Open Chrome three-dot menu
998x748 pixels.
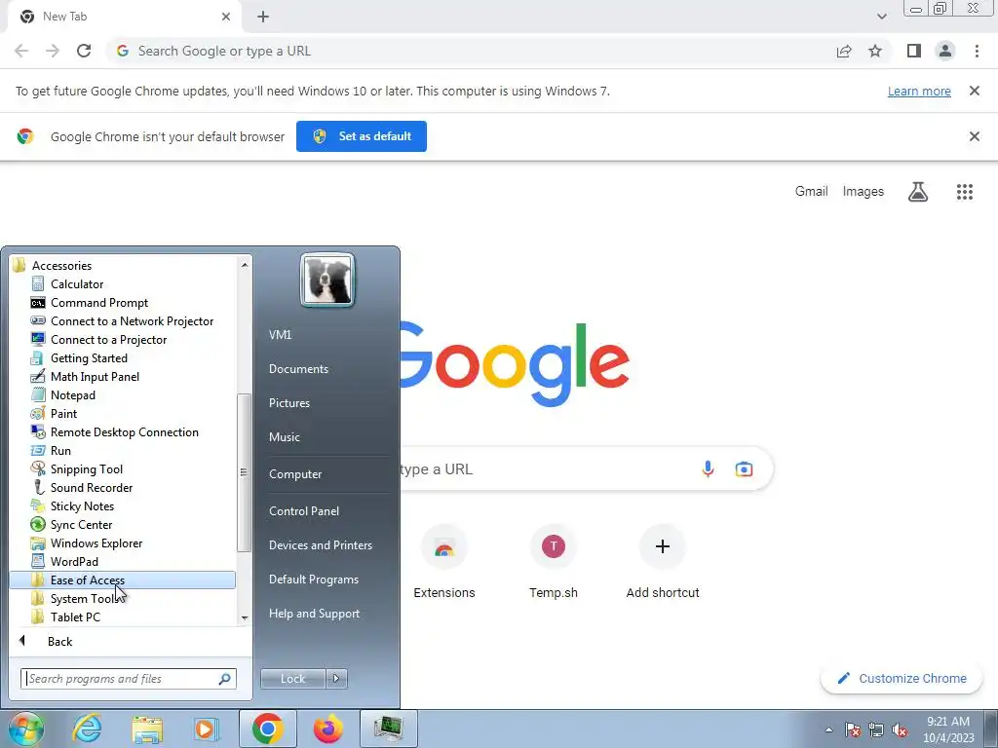click(x=977, y=51)
